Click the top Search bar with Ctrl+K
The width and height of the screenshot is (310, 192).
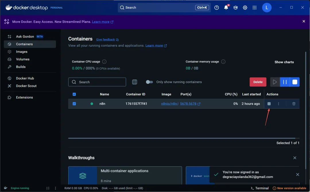tap(164, 7)
